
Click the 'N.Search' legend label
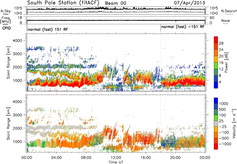tap(229, 11)
